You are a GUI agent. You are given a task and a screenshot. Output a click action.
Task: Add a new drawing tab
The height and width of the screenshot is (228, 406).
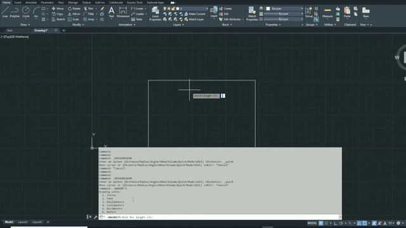(x=63, y=30)
